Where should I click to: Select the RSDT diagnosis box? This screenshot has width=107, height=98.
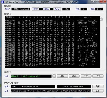36,9
